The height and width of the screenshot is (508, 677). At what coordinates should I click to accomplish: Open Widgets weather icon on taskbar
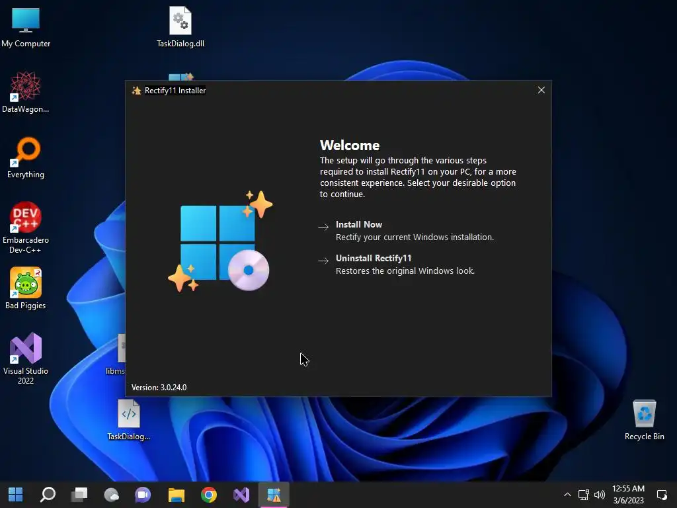(x=111, y=495)
